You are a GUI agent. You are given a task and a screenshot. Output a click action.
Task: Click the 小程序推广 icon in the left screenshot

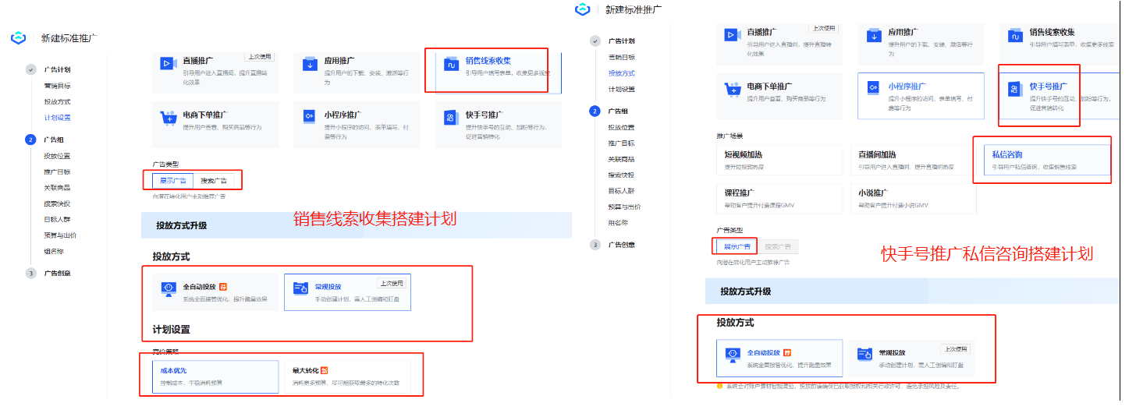[x=310, y=117]
